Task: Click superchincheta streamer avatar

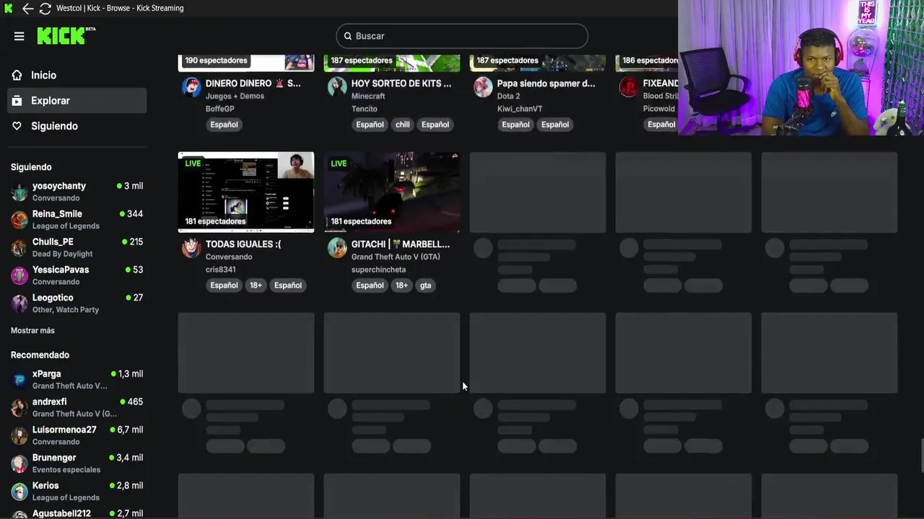Action: 337,248
